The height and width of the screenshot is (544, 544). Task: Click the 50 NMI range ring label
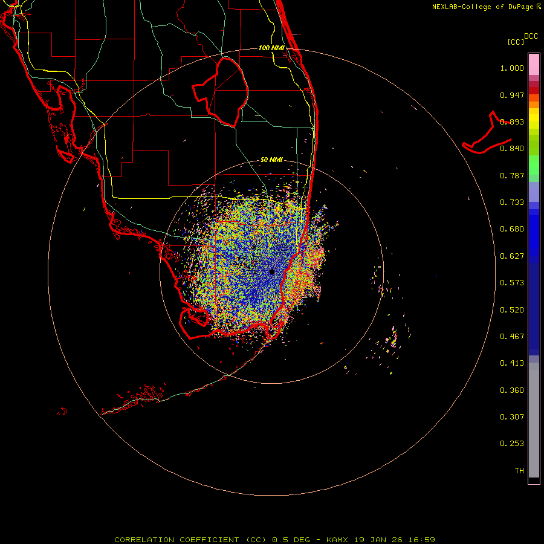(x=271, y=160)
